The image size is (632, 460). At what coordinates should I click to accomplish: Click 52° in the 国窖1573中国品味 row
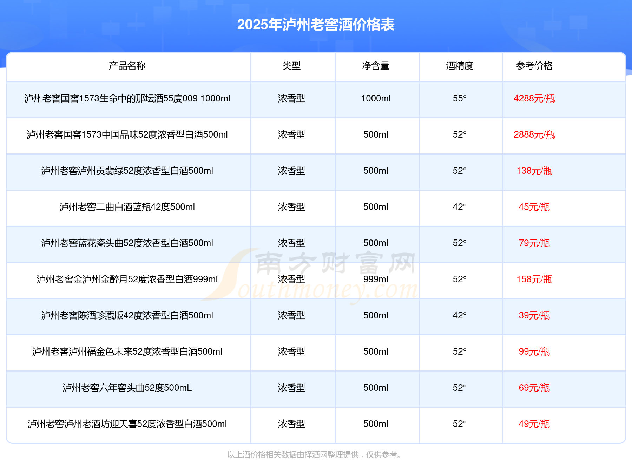460,134
